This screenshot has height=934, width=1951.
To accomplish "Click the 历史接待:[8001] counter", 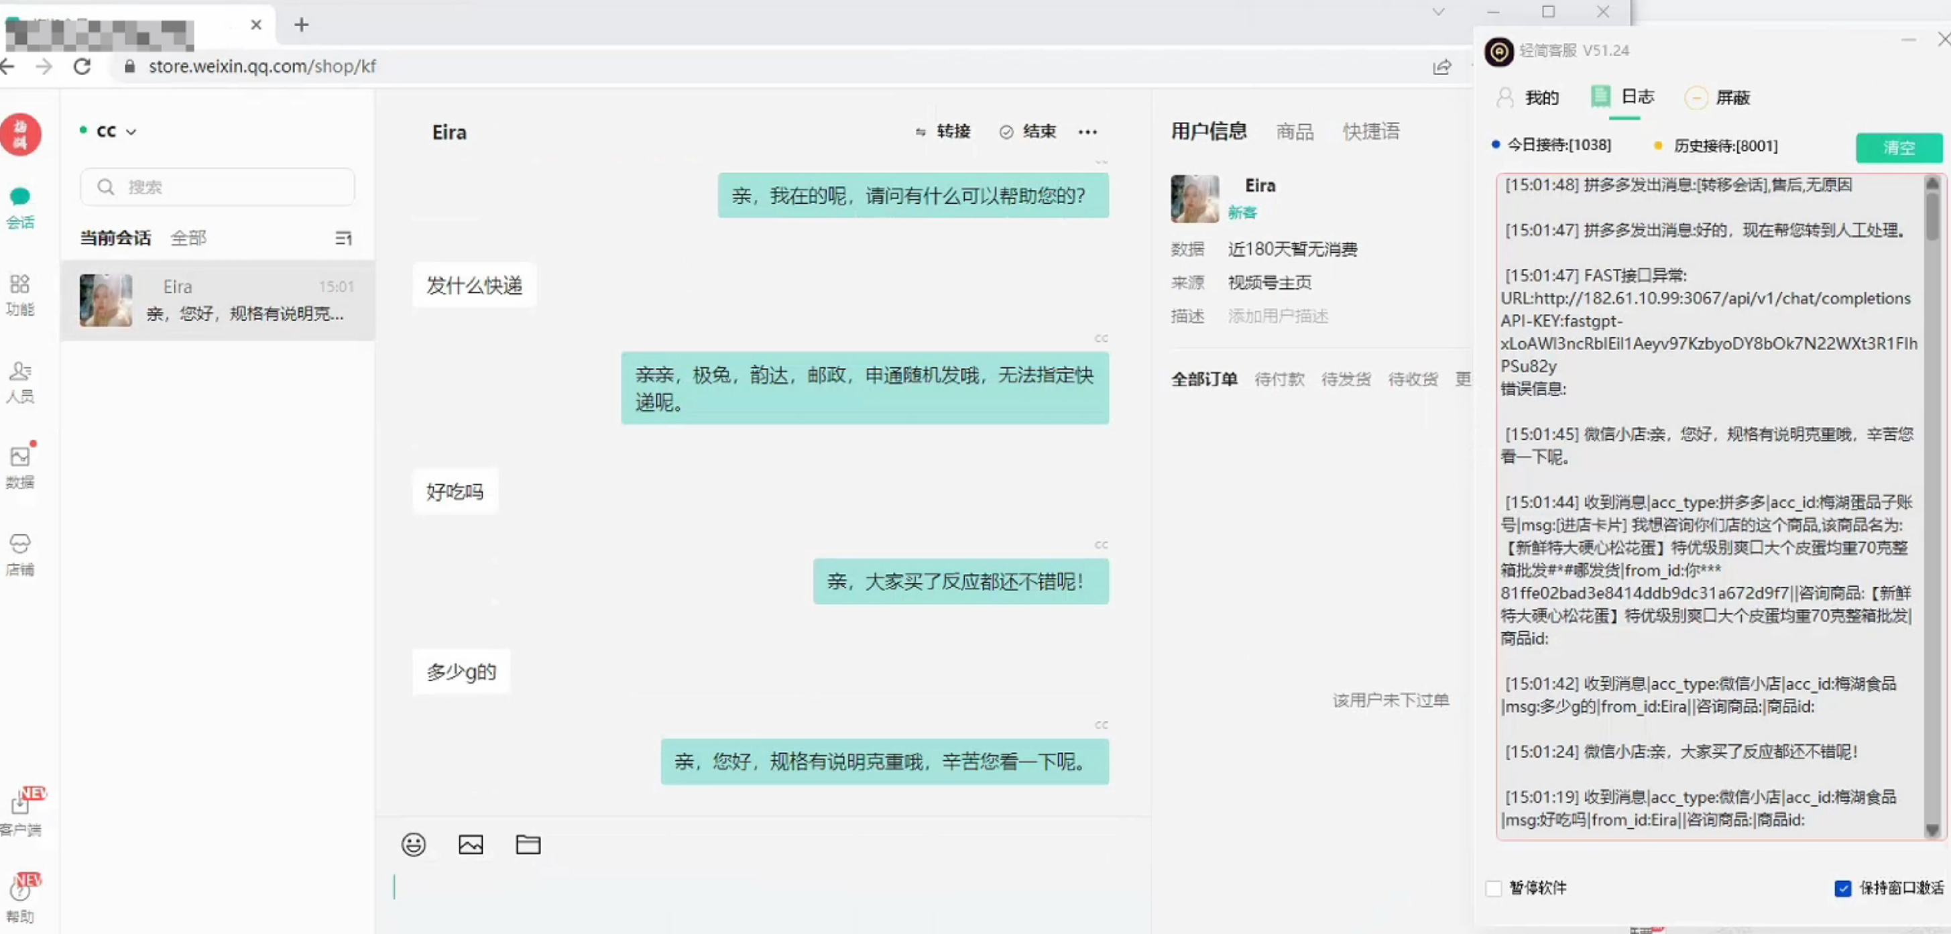I will click(1716, 145).
